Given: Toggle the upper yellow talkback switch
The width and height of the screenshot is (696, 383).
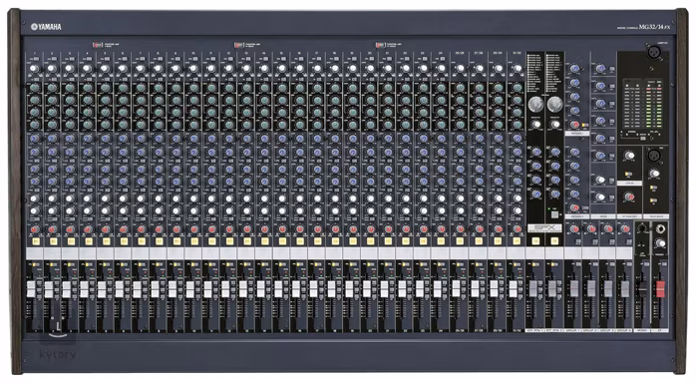Looking at the screenshot, I should click(653, 189).
